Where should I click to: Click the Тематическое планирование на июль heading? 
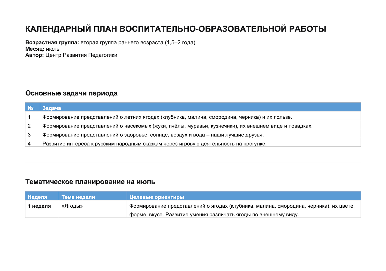click(x=90, y=182)
